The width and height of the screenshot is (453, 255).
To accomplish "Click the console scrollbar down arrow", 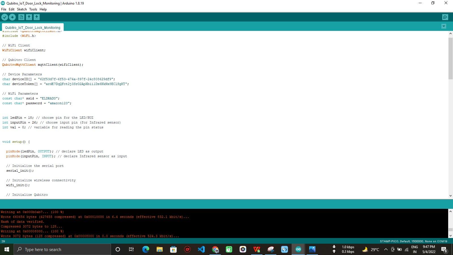I will pyautogui.click(x=450, y=235).
